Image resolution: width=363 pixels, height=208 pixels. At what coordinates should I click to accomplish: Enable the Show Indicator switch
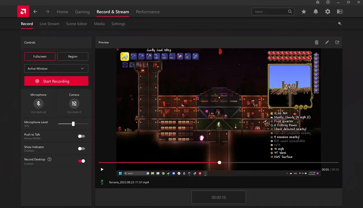pos(81,149)
